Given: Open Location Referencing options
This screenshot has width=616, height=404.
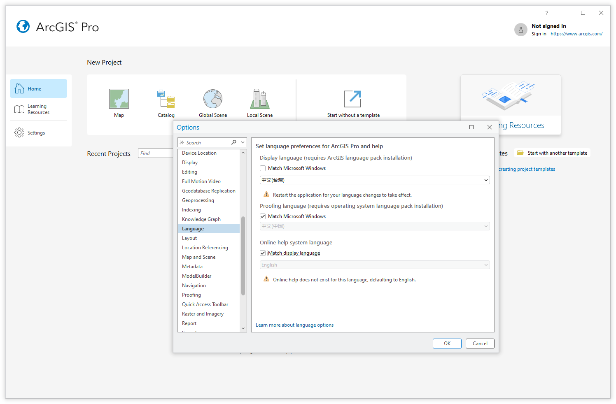Looking at the screenshot, I should tap(208, 248).
